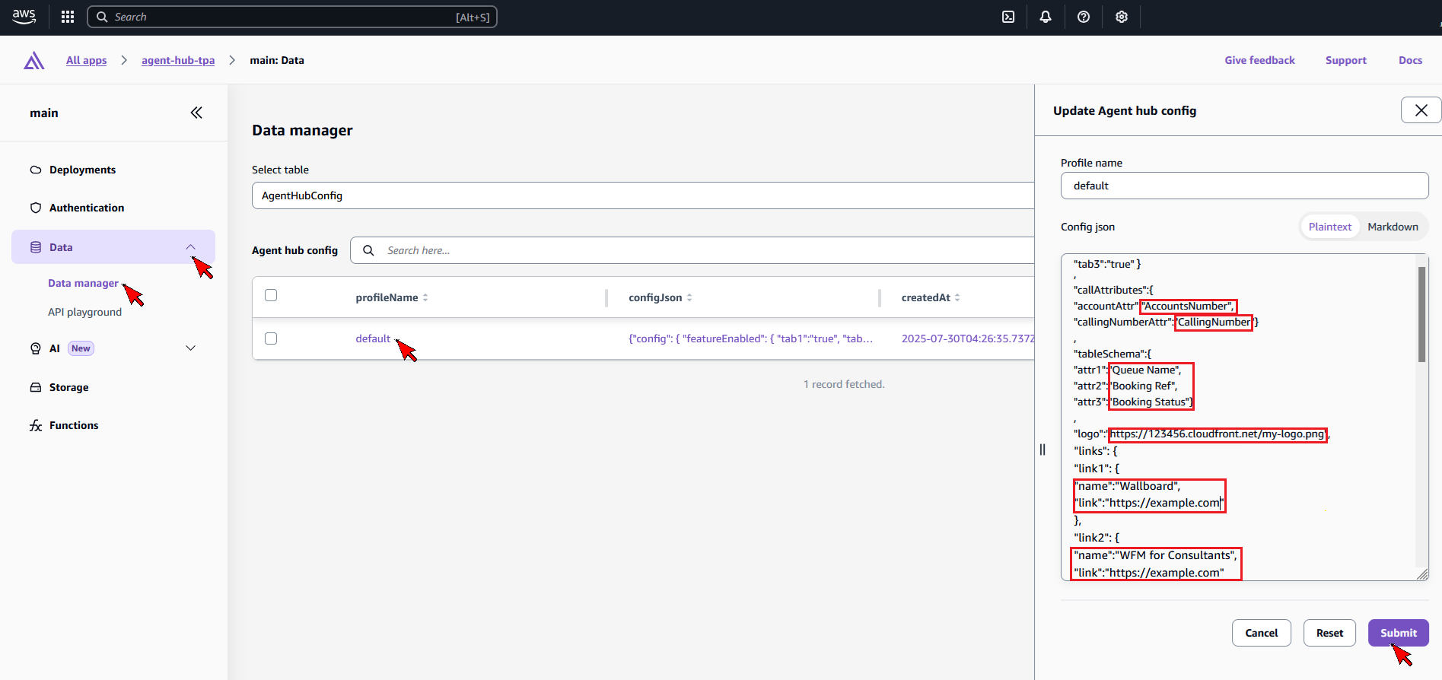Viewport: 1442px width, 680px height.
Task: Select all rows with header checkbox
Action: [271, 295]
